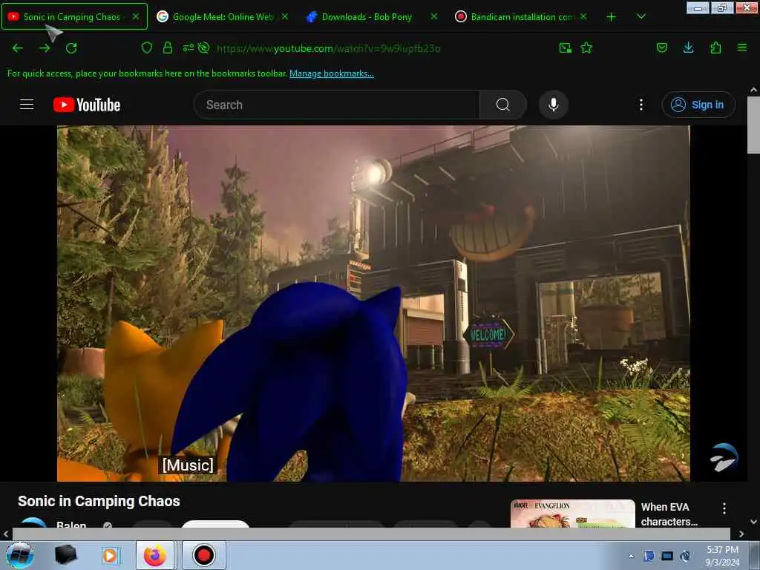760x570 pixels.
Task: Click the autoplay blocked icon in address bar
Action: tap(203, 47)
